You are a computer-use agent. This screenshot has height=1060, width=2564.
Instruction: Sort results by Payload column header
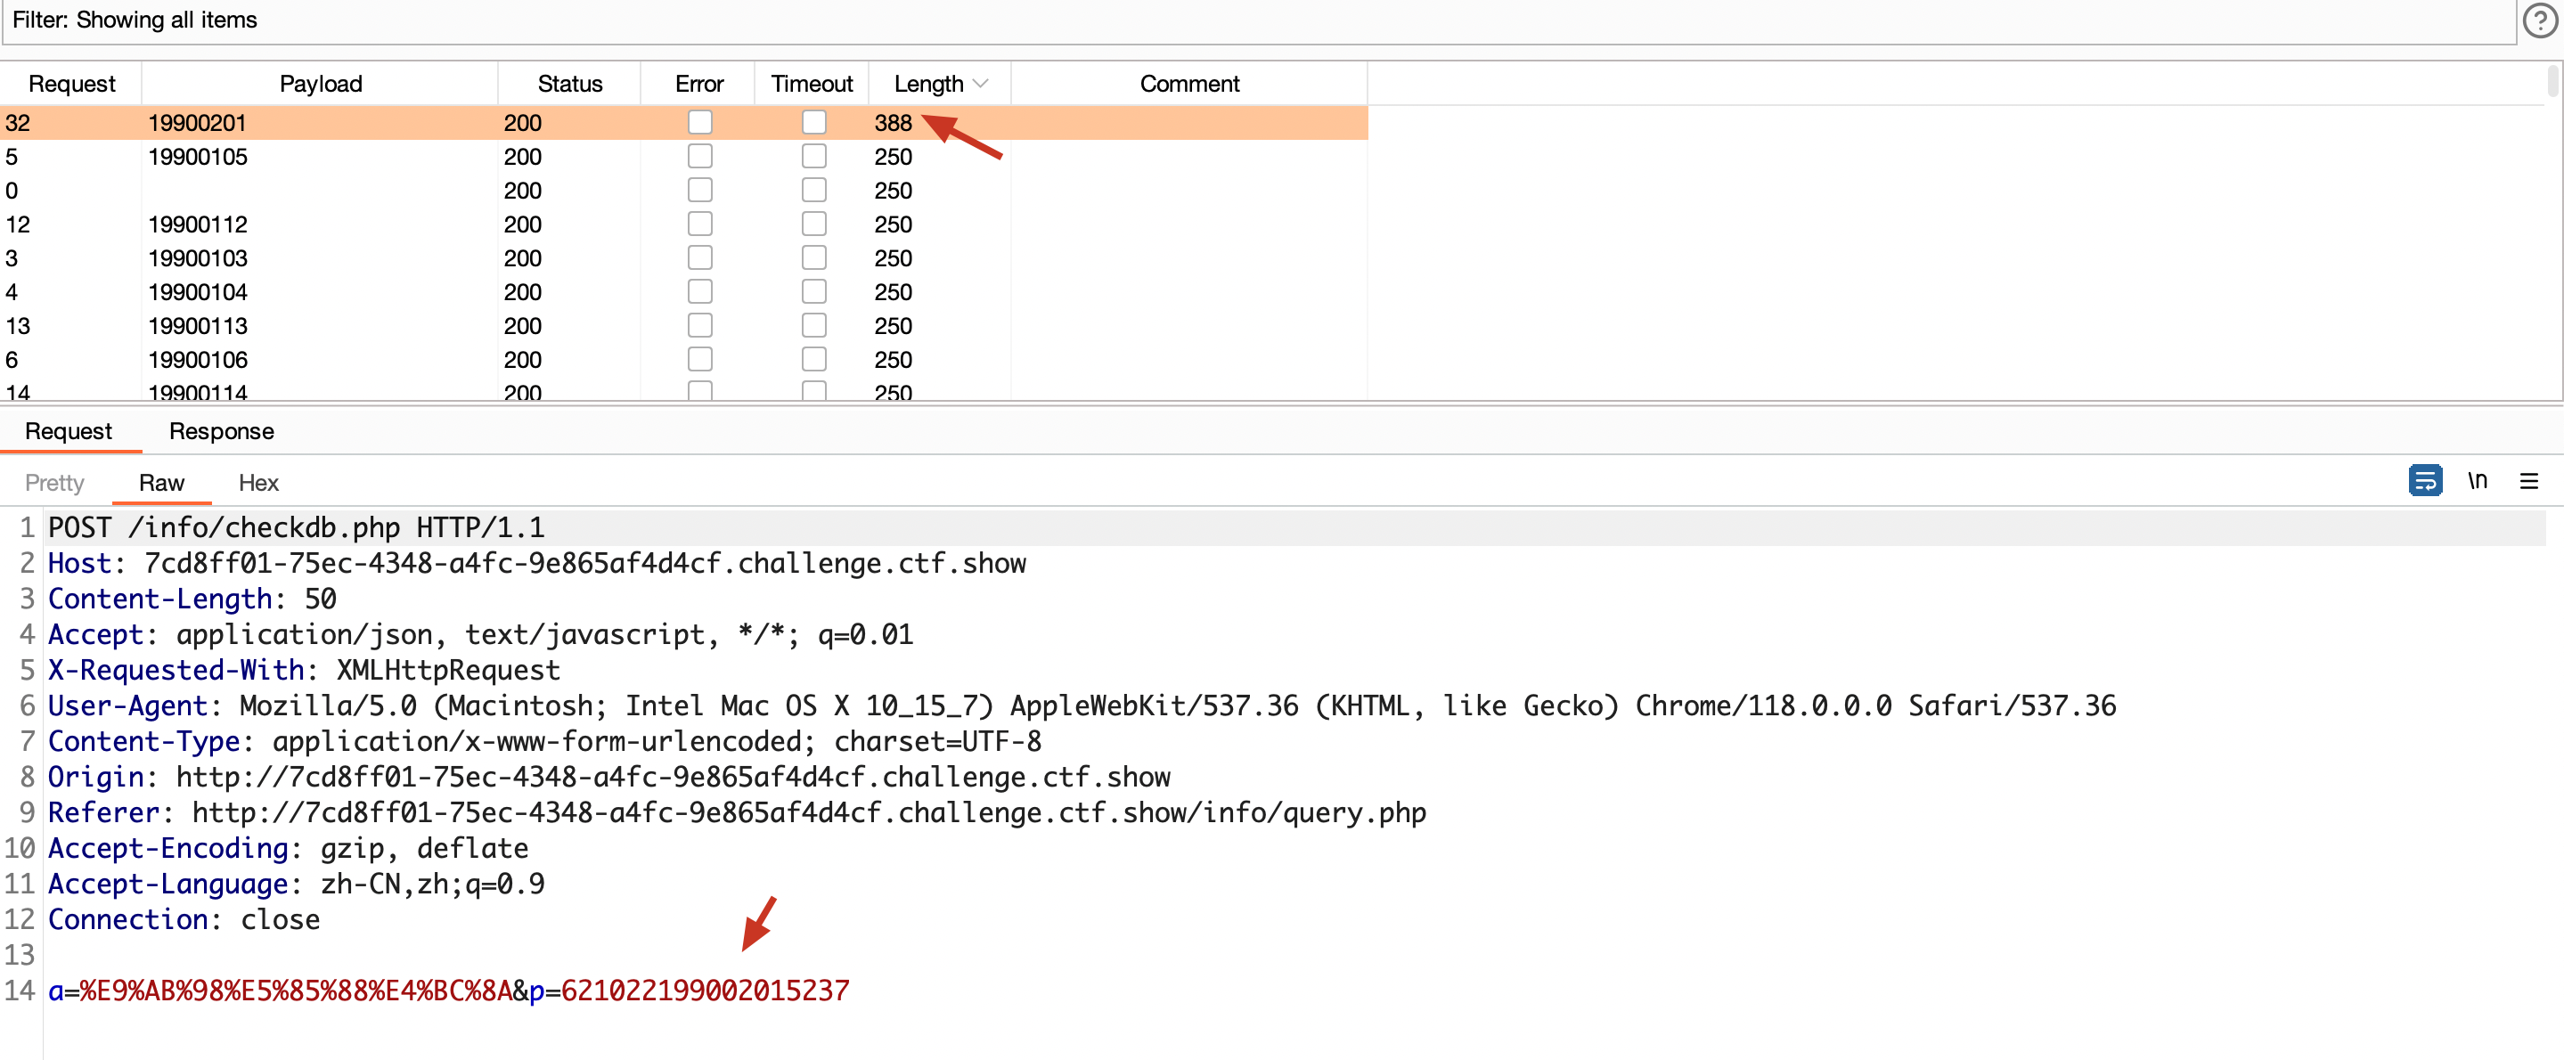click(x=321, y=84)
